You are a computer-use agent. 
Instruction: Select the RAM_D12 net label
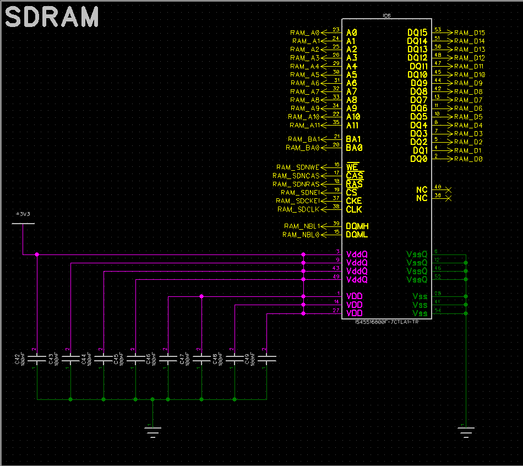click(470, 58)
